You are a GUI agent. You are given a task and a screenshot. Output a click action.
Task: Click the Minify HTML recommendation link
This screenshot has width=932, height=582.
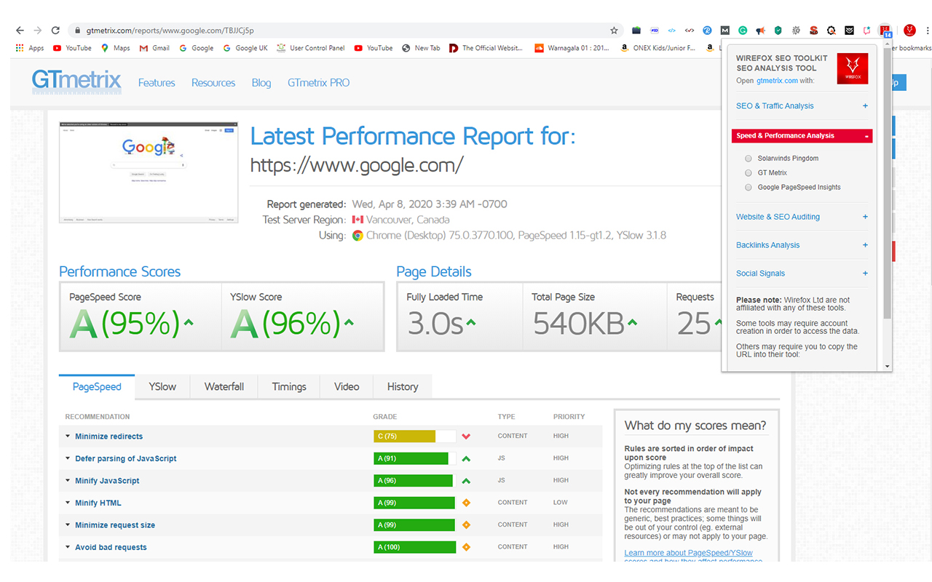pos(98,503)
